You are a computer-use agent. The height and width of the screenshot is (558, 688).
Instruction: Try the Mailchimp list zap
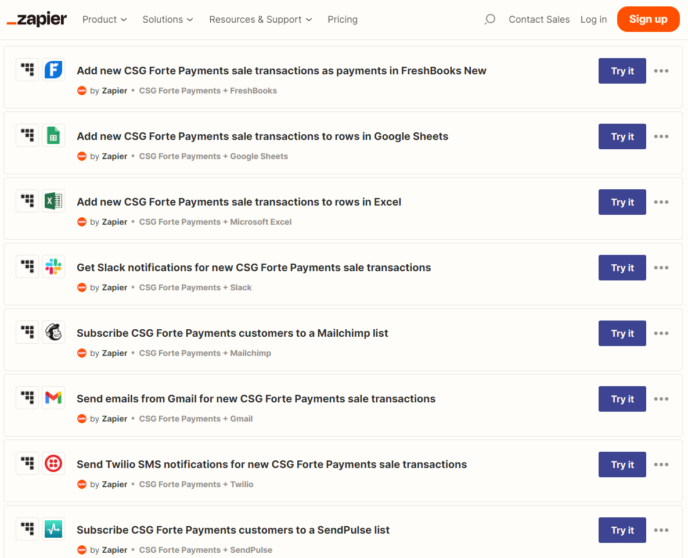[x=622, y=333]
